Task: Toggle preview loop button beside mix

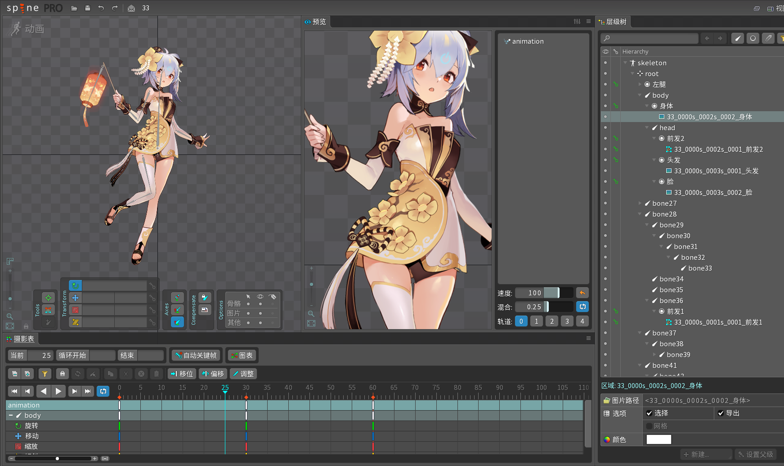Action: [582, 307]
